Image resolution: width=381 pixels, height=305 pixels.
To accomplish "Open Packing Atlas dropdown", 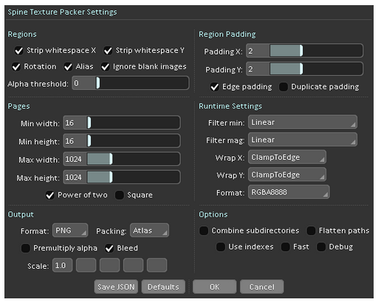I will click(149, 231).
